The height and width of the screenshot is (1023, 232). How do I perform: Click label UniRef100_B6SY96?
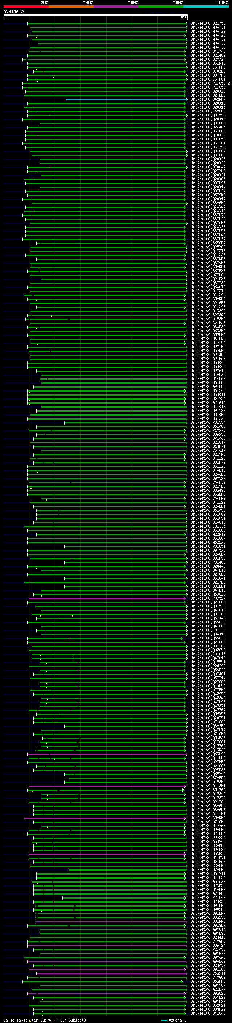[x=208, y=147]
